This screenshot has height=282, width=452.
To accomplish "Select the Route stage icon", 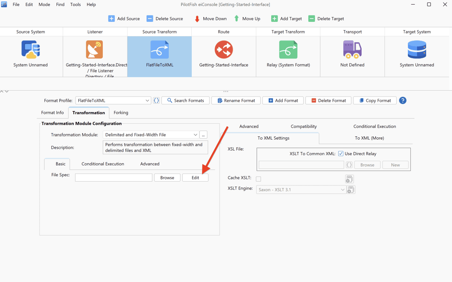I will click(224, 49).
